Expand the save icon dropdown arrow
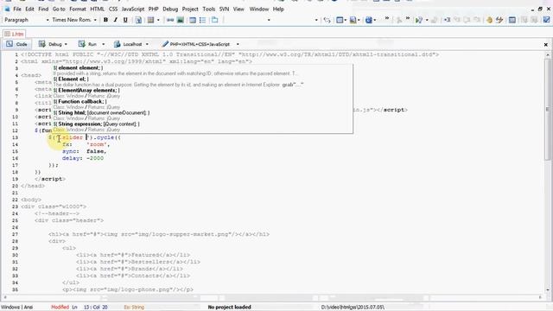Viewport: 553px width, 311px height. (x=359, y=20)
